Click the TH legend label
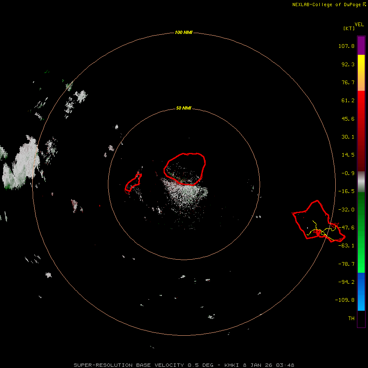The width and height of the screenshot is (368, 368). [351, 319]
